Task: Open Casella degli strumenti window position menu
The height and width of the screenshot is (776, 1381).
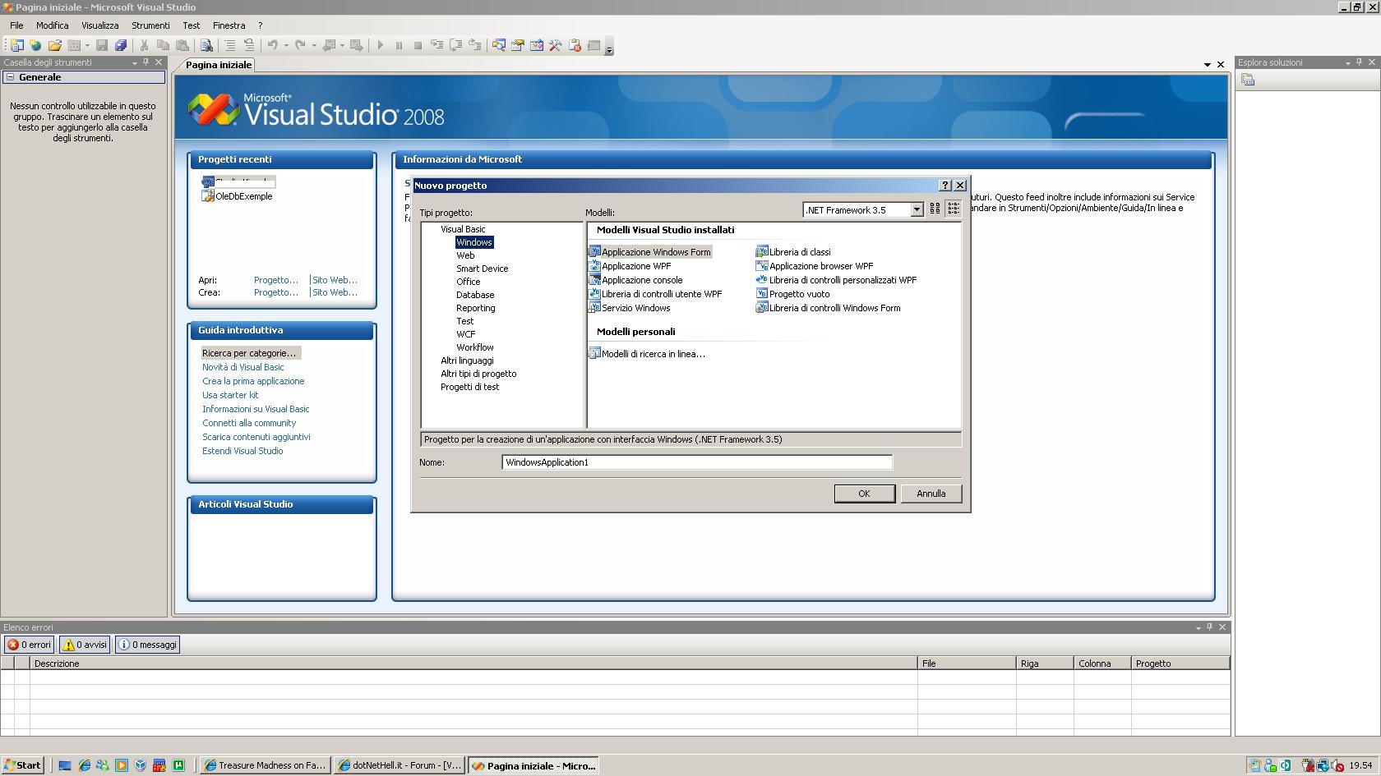Action: pyautogui.click(x=135, y=62)
